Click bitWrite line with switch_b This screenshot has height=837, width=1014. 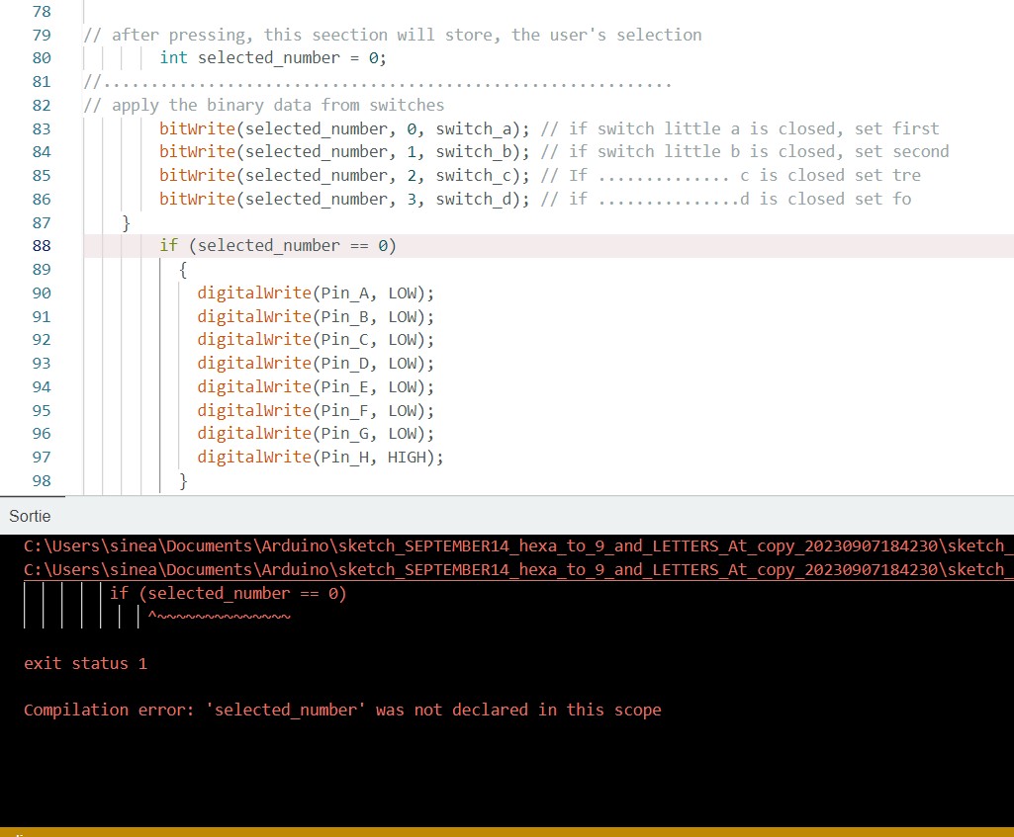point(554,152)
